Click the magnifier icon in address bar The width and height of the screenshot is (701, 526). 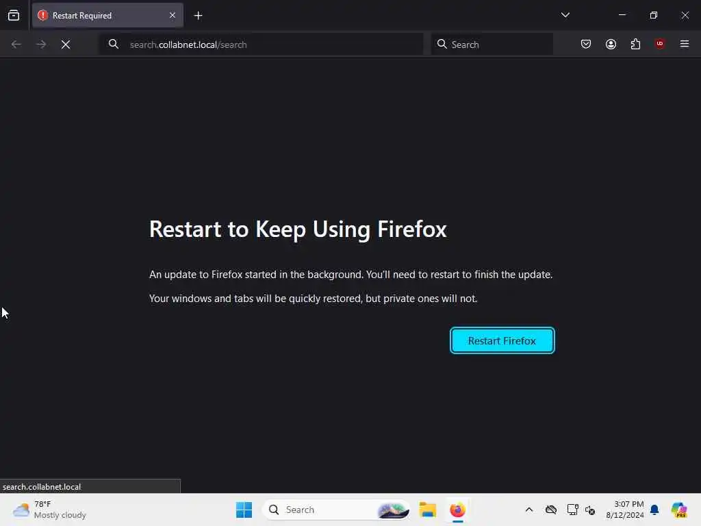[114, 45]
